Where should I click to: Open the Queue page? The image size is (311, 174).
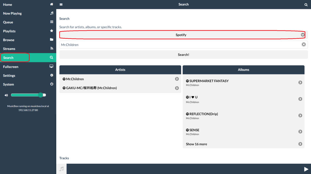(28, 22)
